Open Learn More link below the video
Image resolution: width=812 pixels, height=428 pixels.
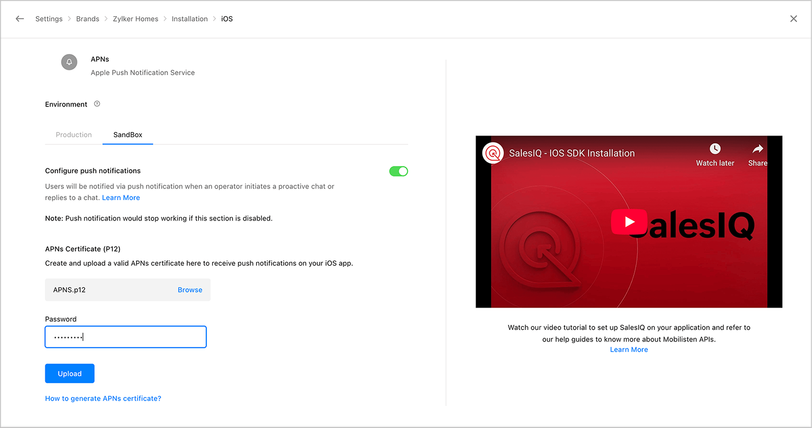coord(629,349)
